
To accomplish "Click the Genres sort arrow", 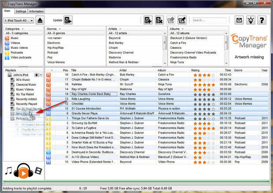I will (60, 29).
